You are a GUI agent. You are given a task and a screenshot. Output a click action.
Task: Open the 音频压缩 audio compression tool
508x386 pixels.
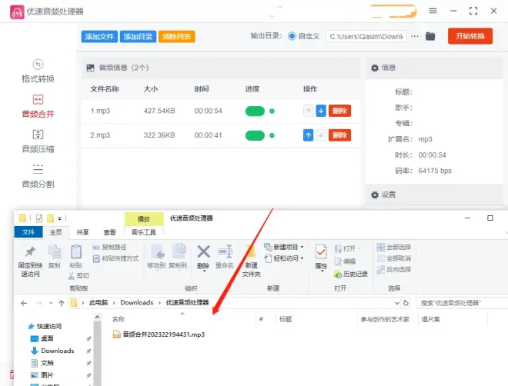coord(38,141)
